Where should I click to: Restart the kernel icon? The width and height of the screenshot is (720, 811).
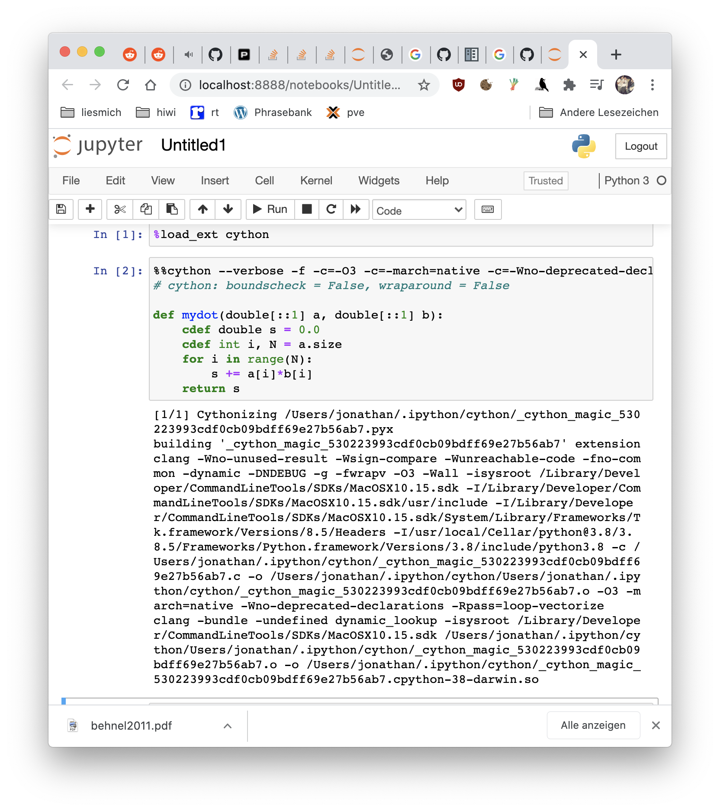pos(331,209)
